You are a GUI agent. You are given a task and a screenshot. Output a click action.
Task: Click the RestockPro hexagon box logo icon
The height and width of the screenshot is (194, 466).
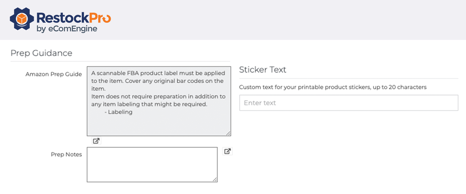[x=22, y=20]
